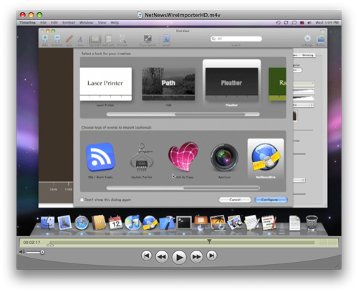Open iPhoto icon in the dock

point(218,223)
